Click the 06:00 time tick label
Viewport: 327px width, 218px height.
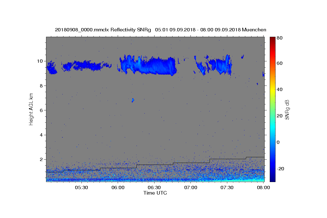tap(118, 187)
